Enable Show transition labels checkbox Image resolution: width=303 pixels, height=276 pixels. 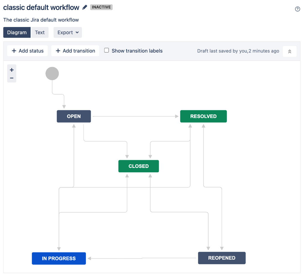(x=106, y=50)
